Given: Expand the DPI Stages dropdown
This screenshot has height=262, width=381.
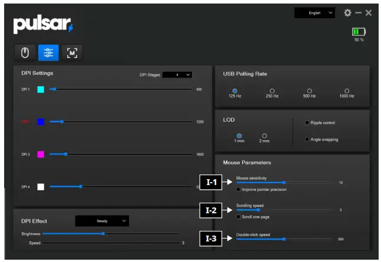Looking at the screenshot, I should click(x=177, y=75).
